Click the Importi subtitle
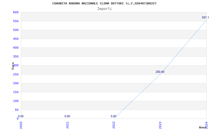This screenshot has width=209, height=130. pyautogui.click(x=104, y=9)
